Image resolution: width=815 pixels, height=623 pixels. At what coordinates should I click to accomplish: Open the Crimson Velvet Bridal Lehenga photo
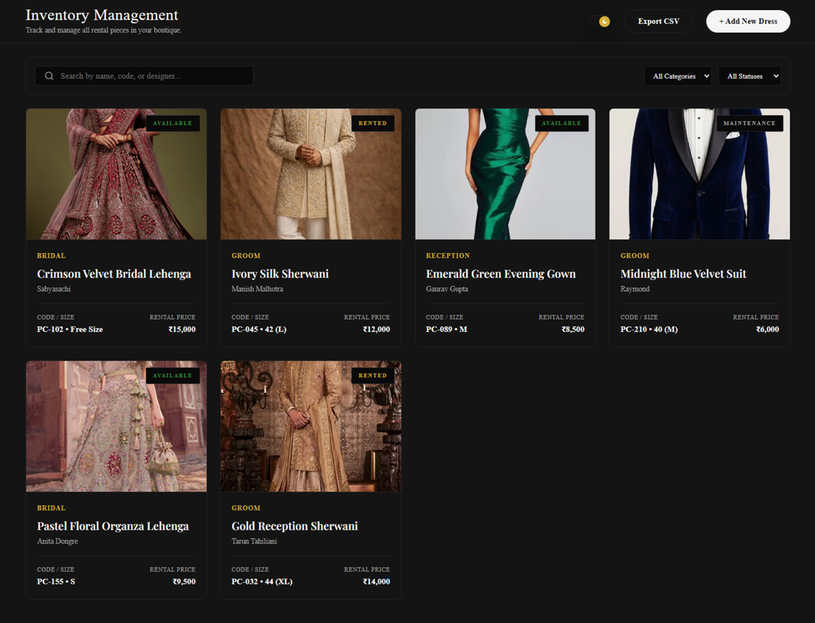(x=116, y=174)
